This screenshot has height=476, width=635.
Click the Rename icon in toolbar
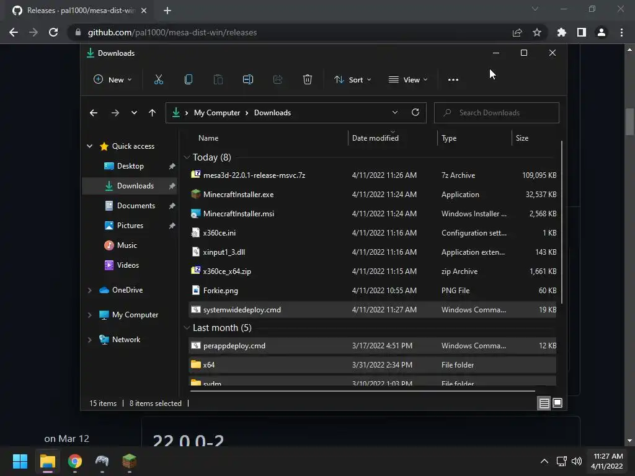tap(248, 79)
